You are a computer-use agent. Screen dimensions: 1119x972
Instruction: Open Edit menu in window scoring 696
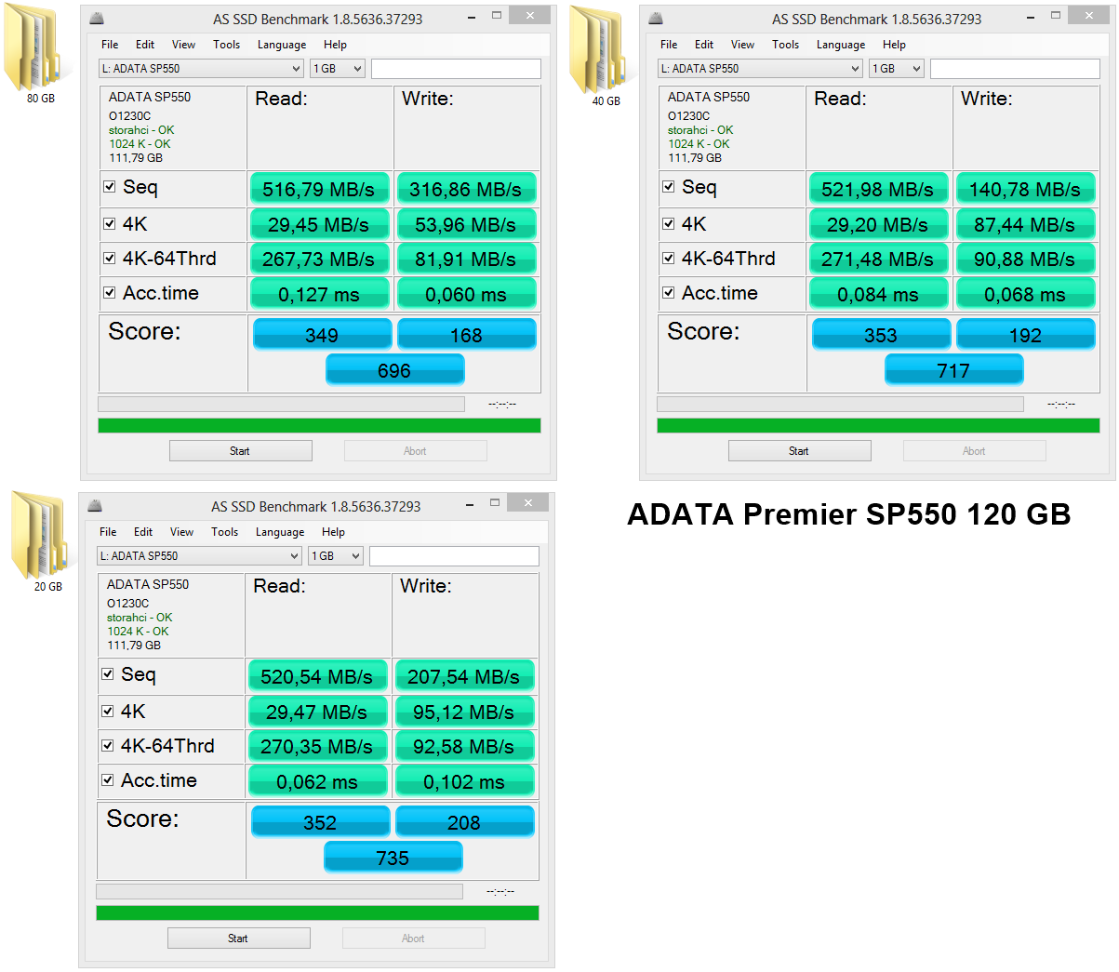click(145, 45)
